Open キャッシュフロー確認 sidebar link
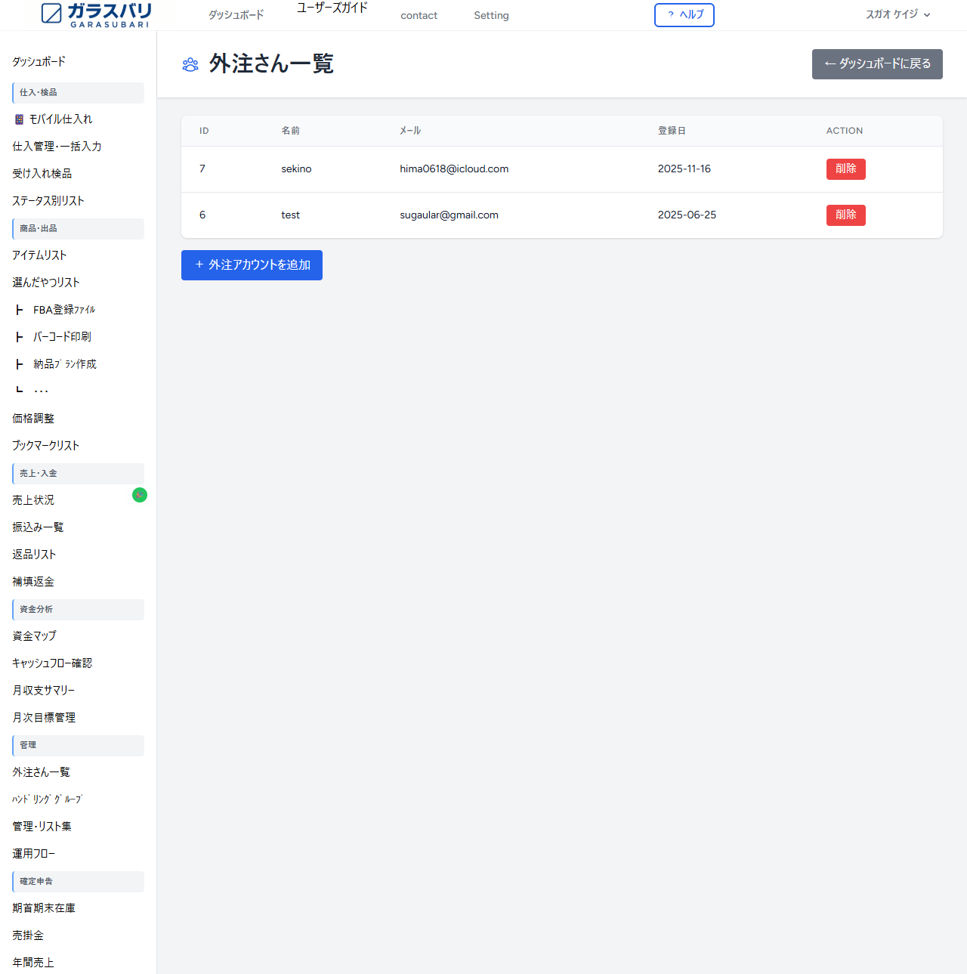 [x=52, y=663]
